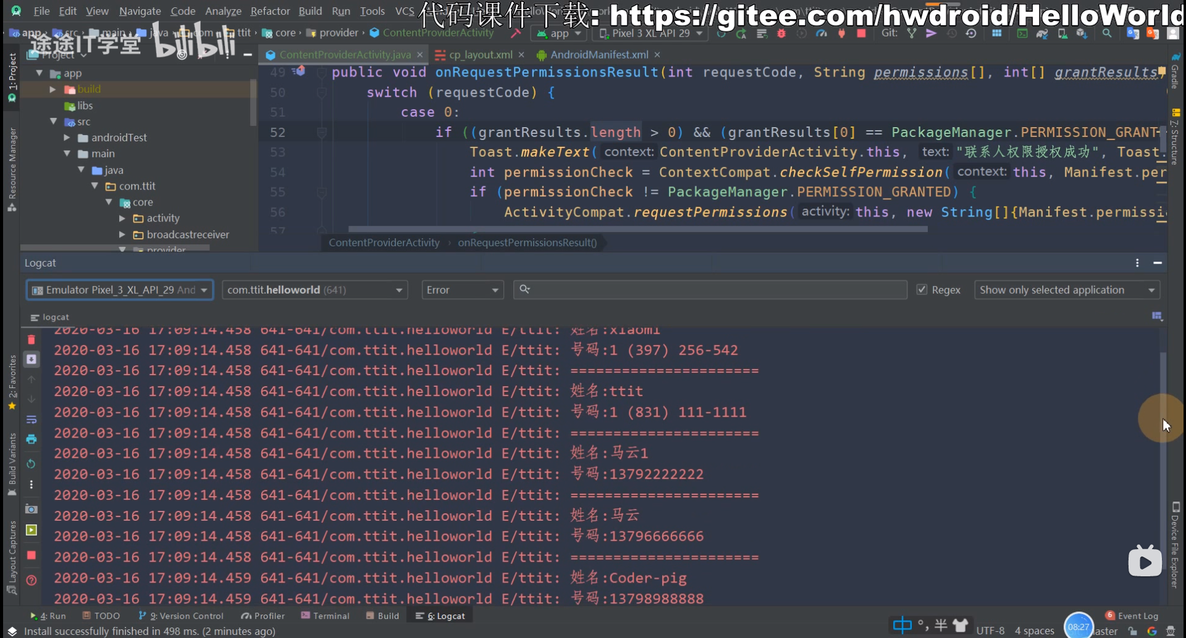
Task: Open the Run tool window
Action: [x=48, y=616]
